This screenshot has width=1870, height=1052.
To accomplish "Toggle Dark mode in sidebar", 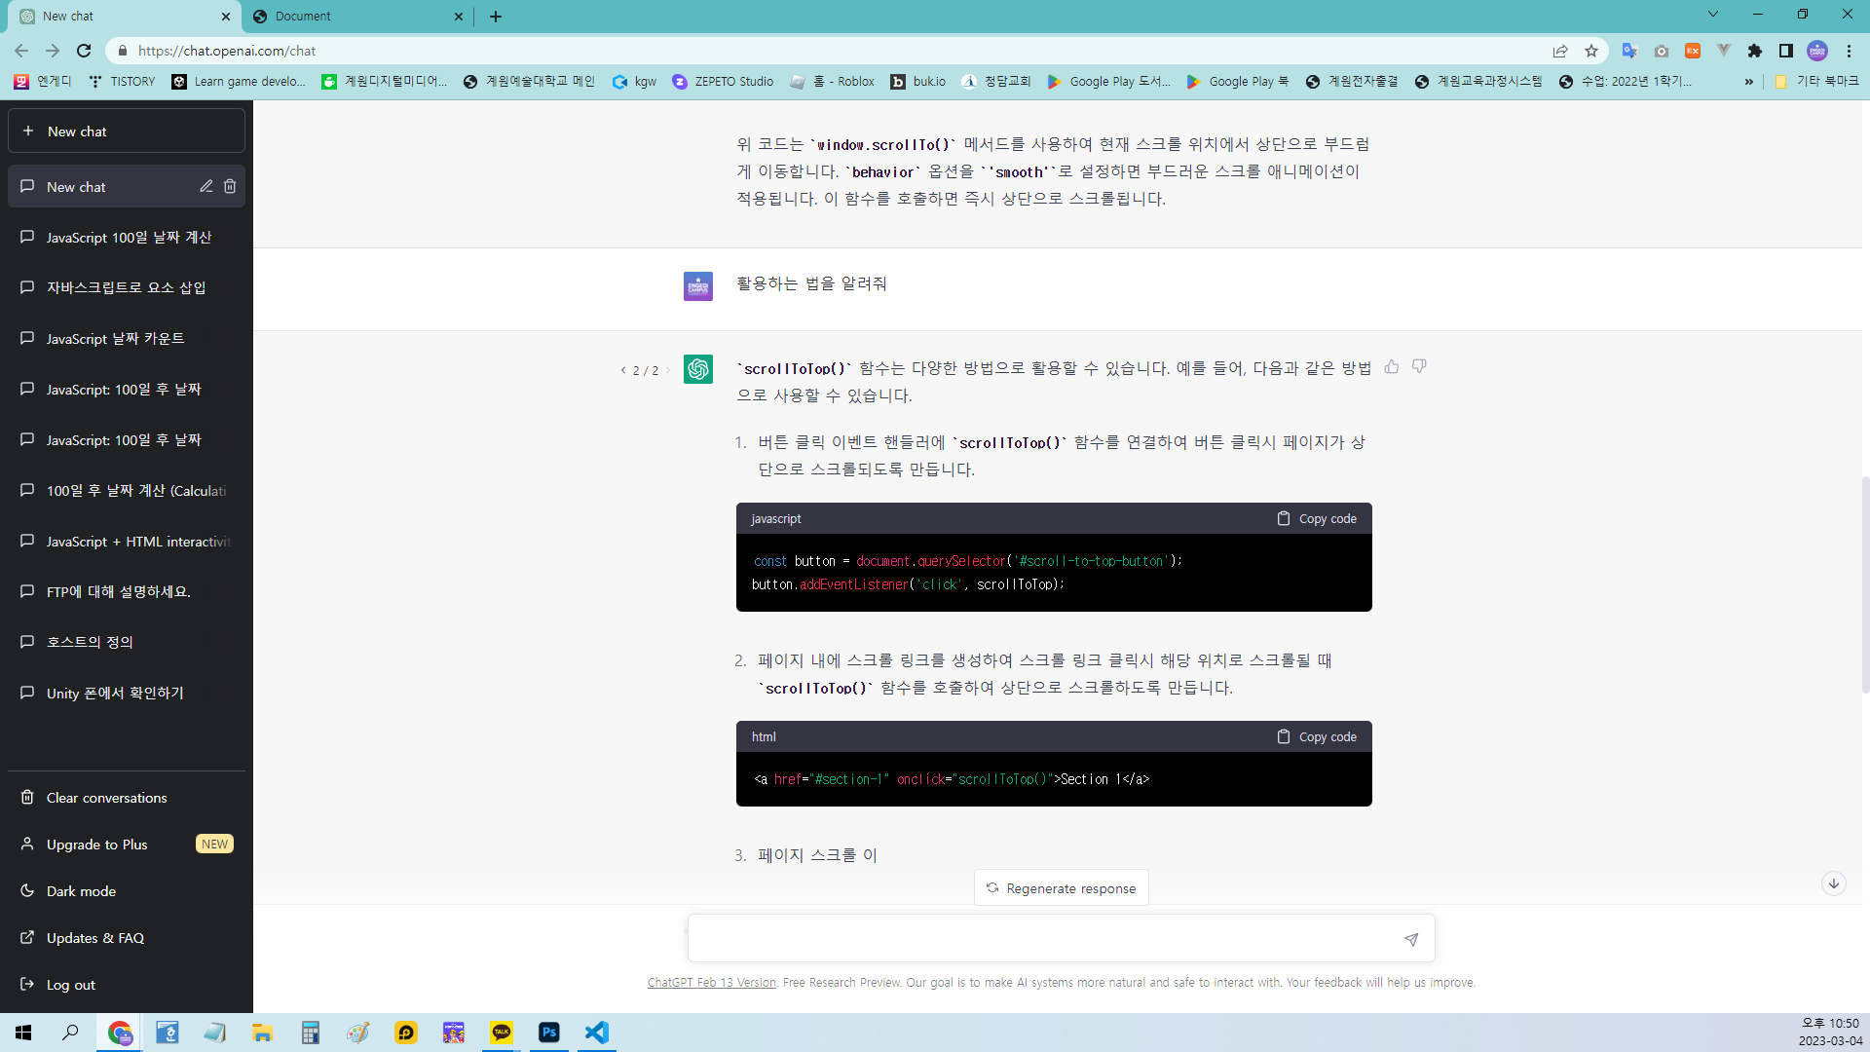I will tap(81, 891).
